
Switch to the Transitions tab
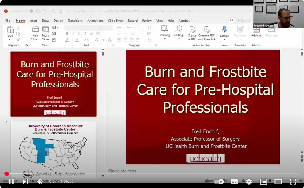pyautogui.click(x=75, y=20)
